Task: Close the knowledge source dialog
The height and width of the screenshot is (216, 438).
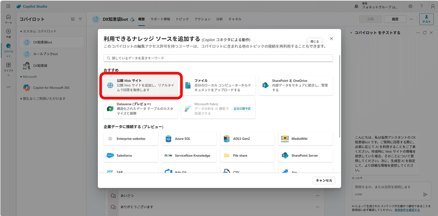Action: coord(331,38)
